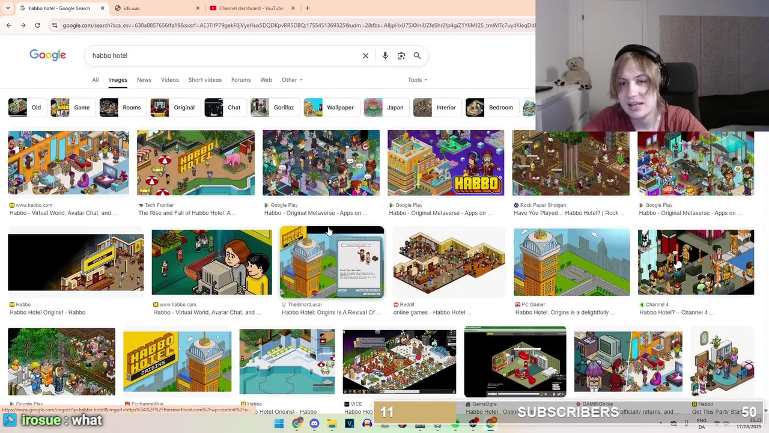Open Google Lens image search icon
The image size is (769, 433).
(401, 55)
